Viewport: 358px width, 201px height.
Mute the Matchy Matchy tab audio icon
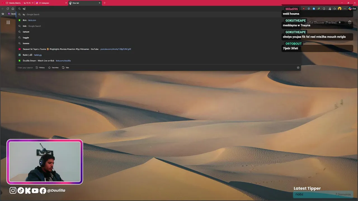(x=7, y=3)
